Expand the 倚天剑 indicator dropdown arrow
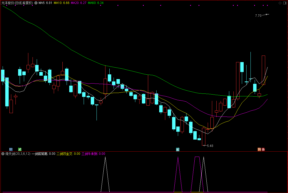Image resolution: width=288 pixels, height=193 pixels. click(x=3, y=154)
